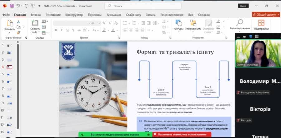This screenshot has width=281, height=138.
Task: Toggle bold (Ж) formatting
Action: [56, 30]
